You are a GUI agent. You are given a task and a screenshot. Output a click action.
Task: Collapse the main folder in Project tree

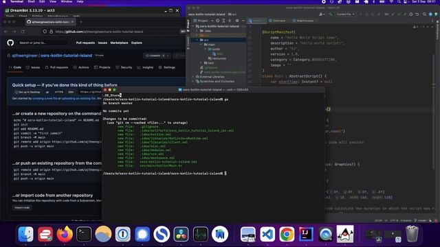click(201, 45)
